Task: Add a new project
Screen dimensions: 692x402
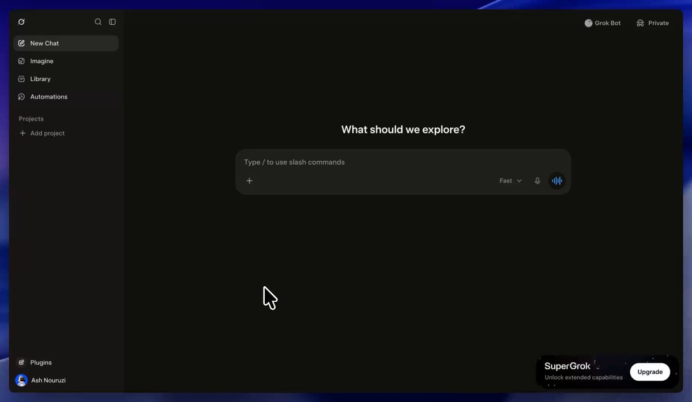Action: click(x=42, y=133)
